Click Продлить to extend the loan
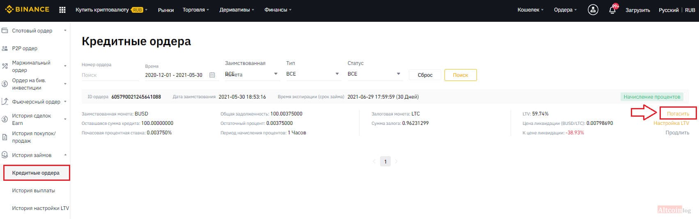 [x=677, y=132]
